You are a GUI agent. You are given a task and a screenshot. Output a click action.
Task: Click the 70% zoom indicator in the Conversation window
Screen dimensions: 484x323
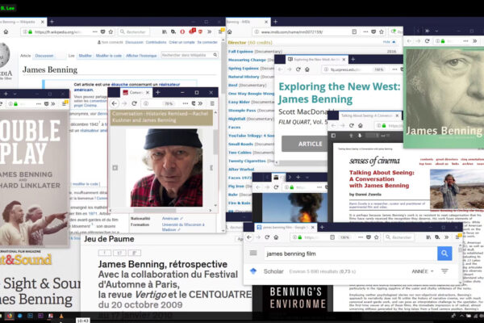pyautogui.click(x=169, y=103)
